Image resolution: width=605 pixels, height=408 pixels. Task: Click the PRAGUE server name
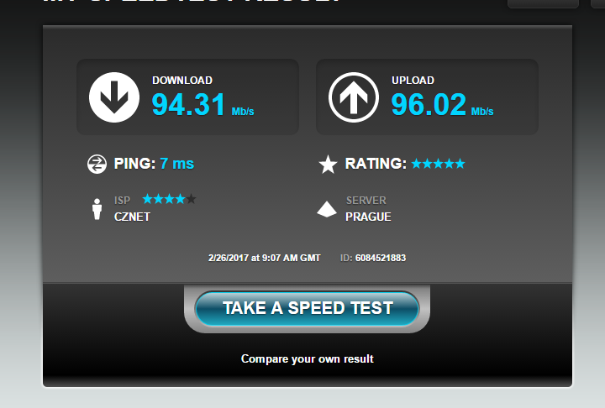pos(368,217)
